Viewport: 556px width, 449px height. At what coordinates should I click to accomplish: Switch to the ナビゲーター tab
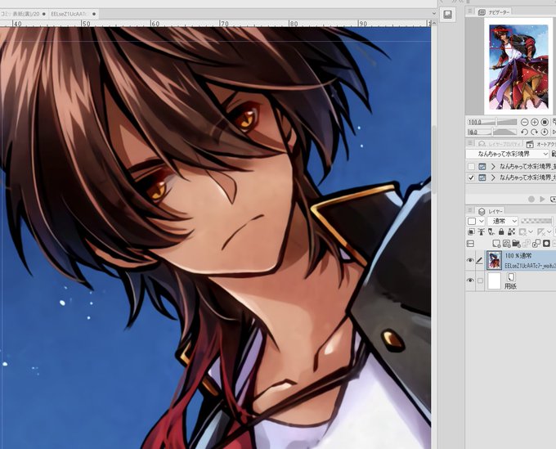tap(494, 12)
